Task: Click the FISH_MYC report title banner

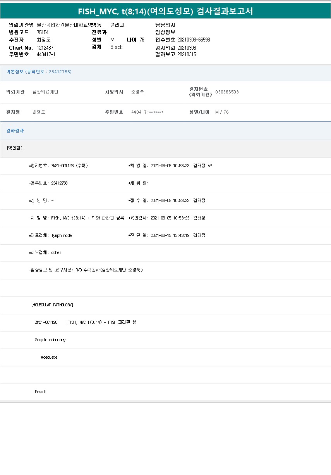Action: click(165, 11)
